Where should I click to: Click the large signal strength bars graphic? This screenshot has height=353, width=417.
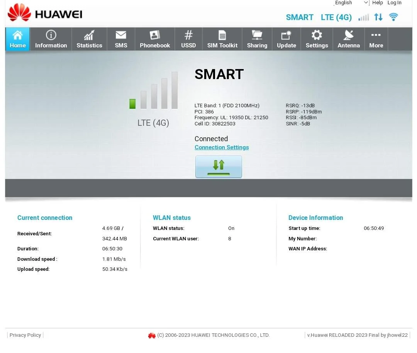coord(153,90)
